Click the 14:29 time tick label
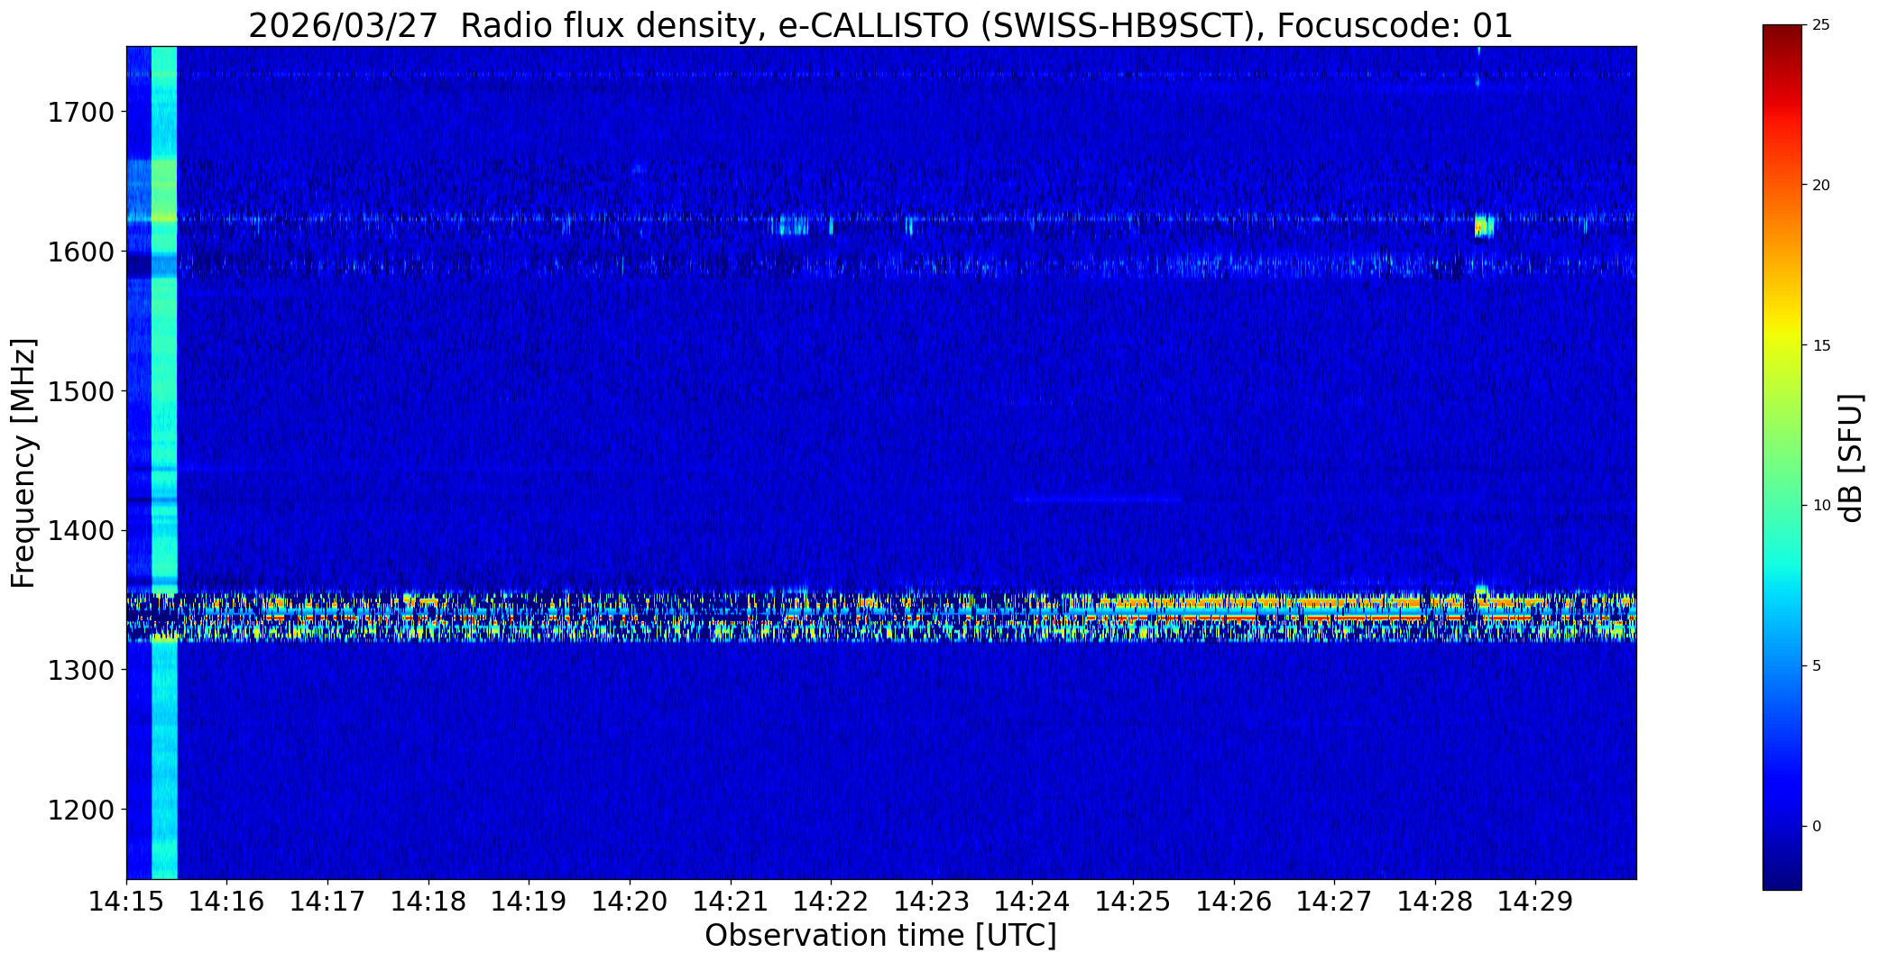 pos(1535,902)
